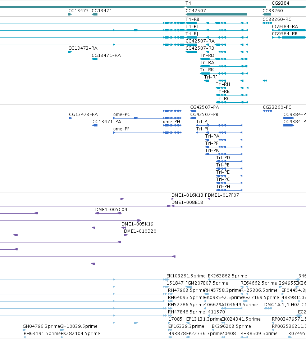
Task: Click transcript label Trl-RK
Action: 207,70
